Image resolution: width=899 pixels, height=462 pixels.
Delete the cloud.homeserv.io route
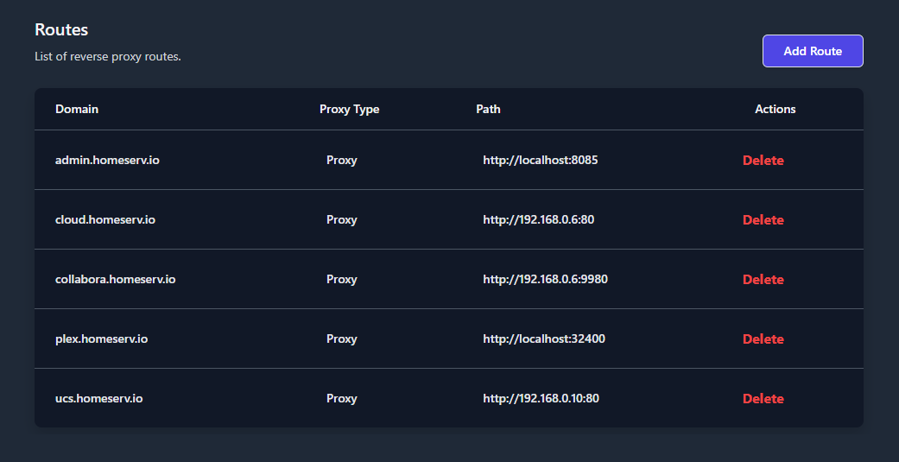[763, 220]
